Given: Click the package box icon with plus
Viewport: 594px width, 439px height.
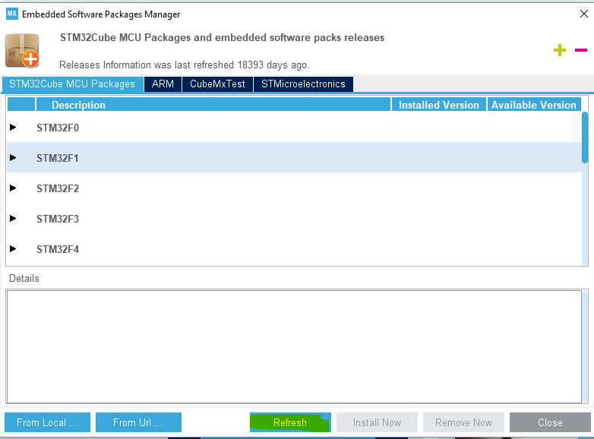Looking at the screenshot, I should 22,51.
